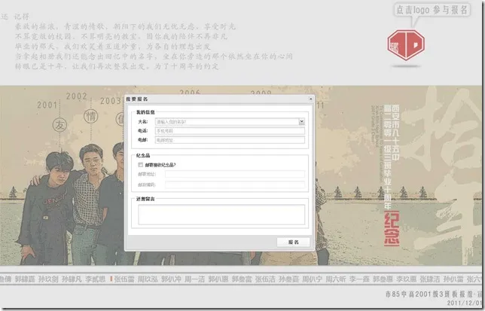Select the 2001 year marker on the timeline
Screen dimensions: 485x311
tap(47, 105)
